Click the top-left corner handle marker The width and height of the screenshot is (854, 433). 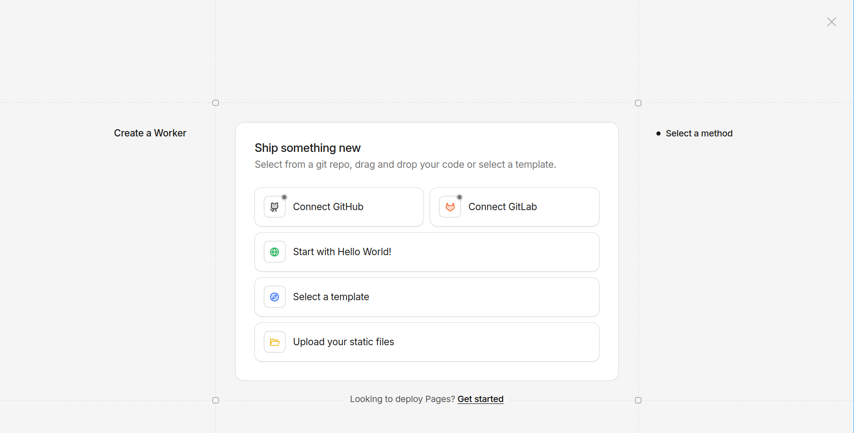point(216,103)
